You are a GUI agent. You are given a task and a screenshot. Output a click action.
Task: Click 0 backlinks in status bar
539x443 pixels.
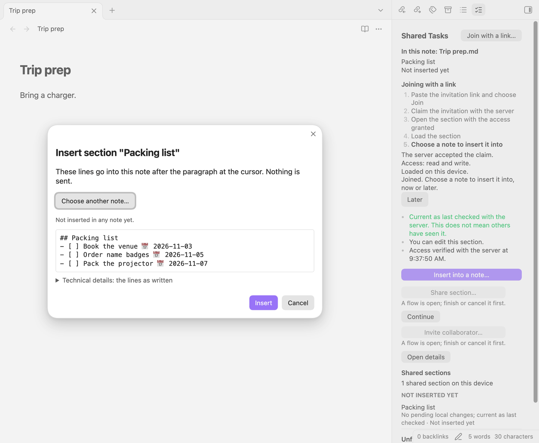(433, 437)
